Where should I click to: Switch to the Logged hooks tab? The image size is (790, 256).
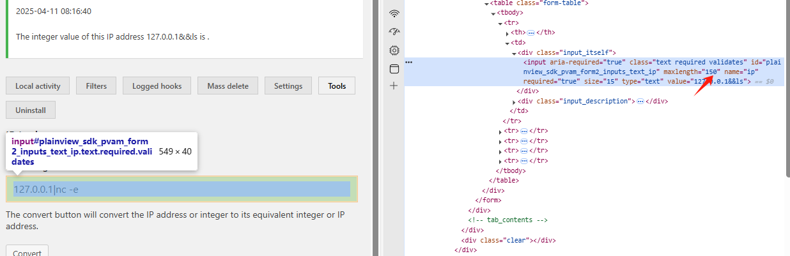pyautogui.click(x=157, y=86)
